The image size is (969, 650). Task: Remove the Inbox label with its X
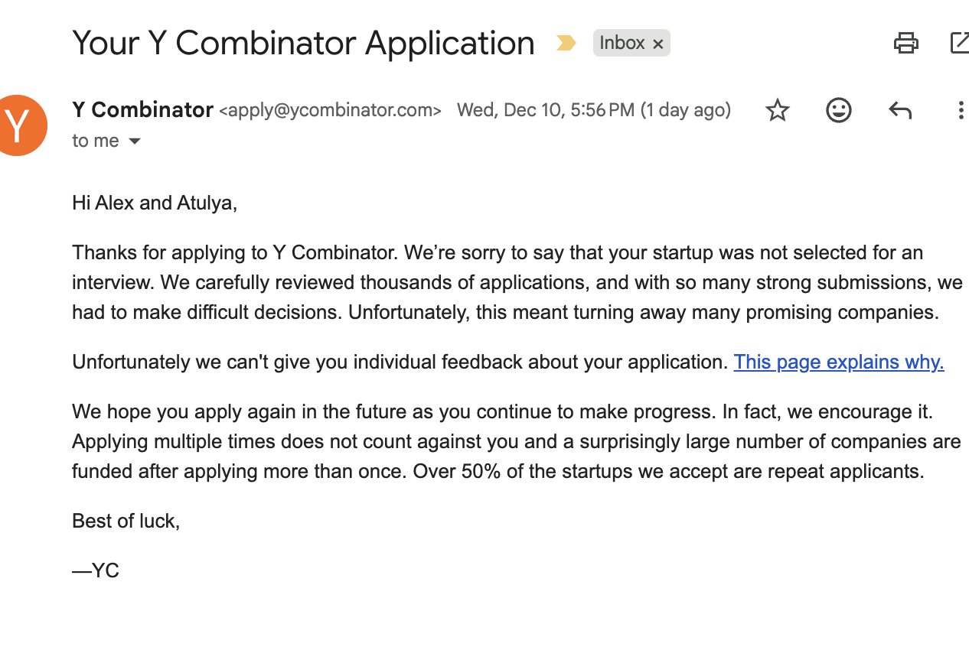[657, 44]
